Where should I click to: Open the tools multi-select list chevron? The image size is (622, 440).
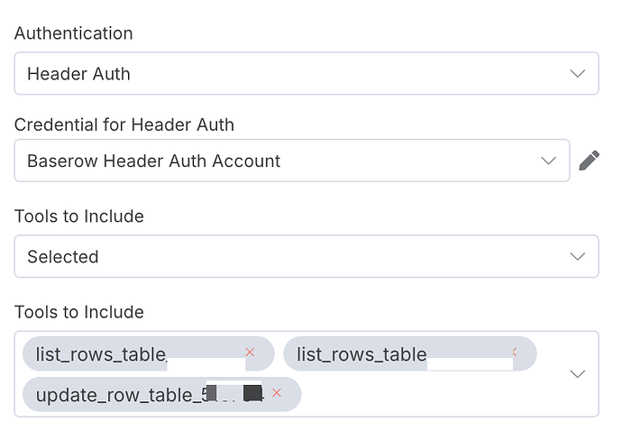pyautogui.click(x=578, y=374)
